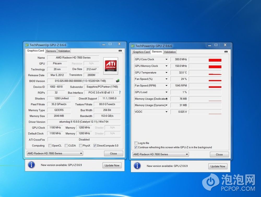Maximize the Sensors GPU-Z window

click(216, 45)
